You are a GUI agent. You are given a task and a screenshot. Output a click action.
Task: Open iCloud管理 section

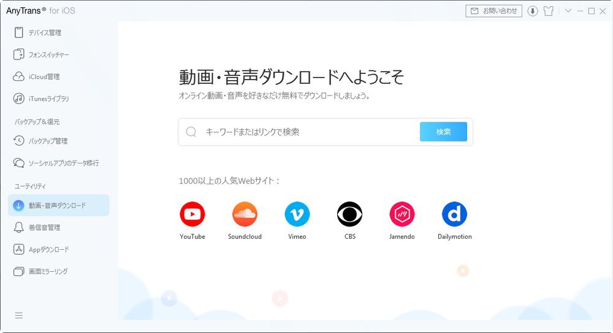[x=44, y=77]
